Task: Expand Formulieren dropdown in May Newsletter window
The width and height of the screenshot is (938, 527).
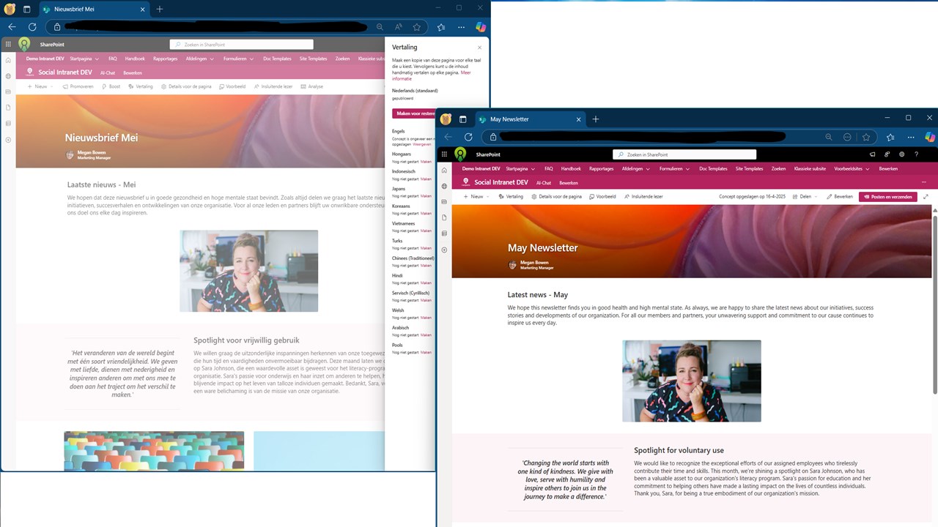Action: (674, 168)
